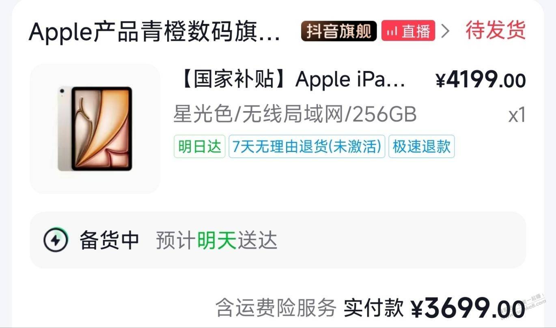Open the red 直播 live badge
Screen dimensions: 556x328
pyautogui.click(x=408, y=31)
